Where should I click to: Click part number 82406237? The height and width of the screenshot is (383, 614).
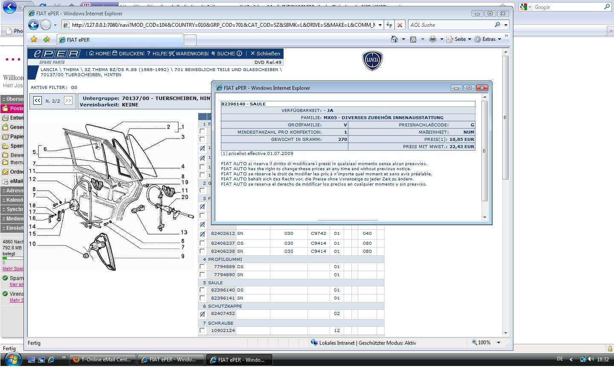pyautogui.click(x=223, y=243)
